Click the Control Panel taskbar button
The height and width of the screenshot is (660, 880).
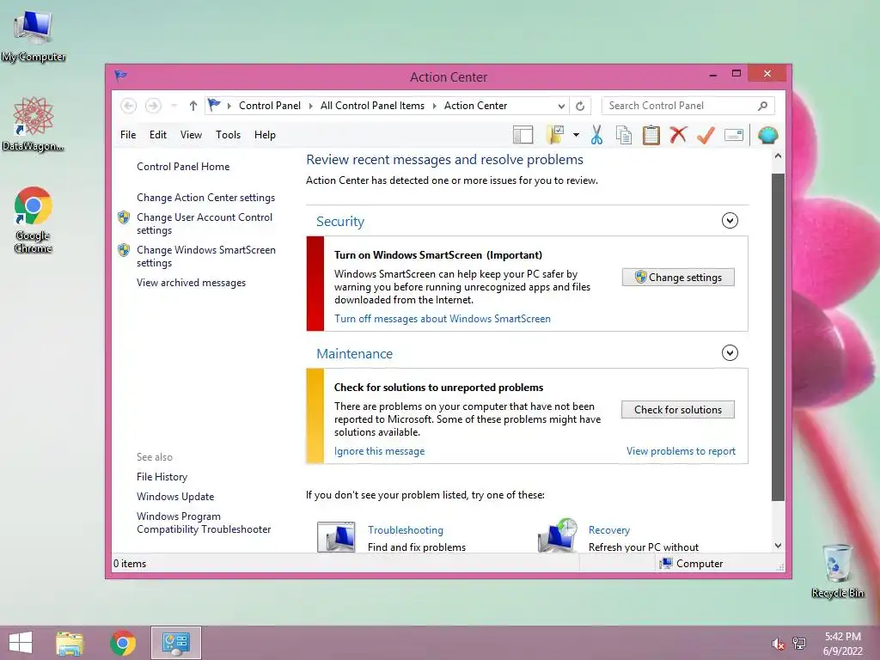coord(176,643)
